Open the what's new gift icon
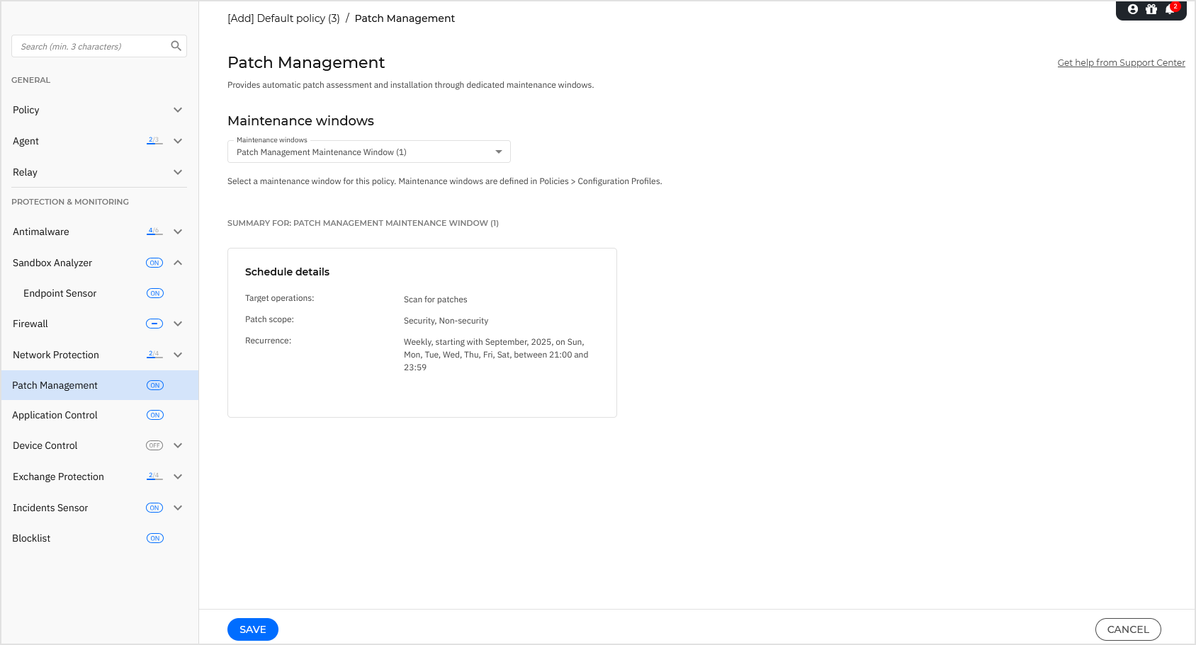 pos(1151,9)
